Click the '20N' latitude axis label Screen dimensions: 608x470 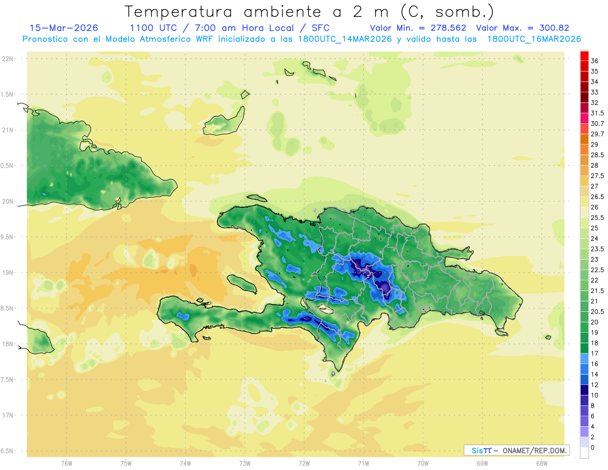(x=8, y=201)
